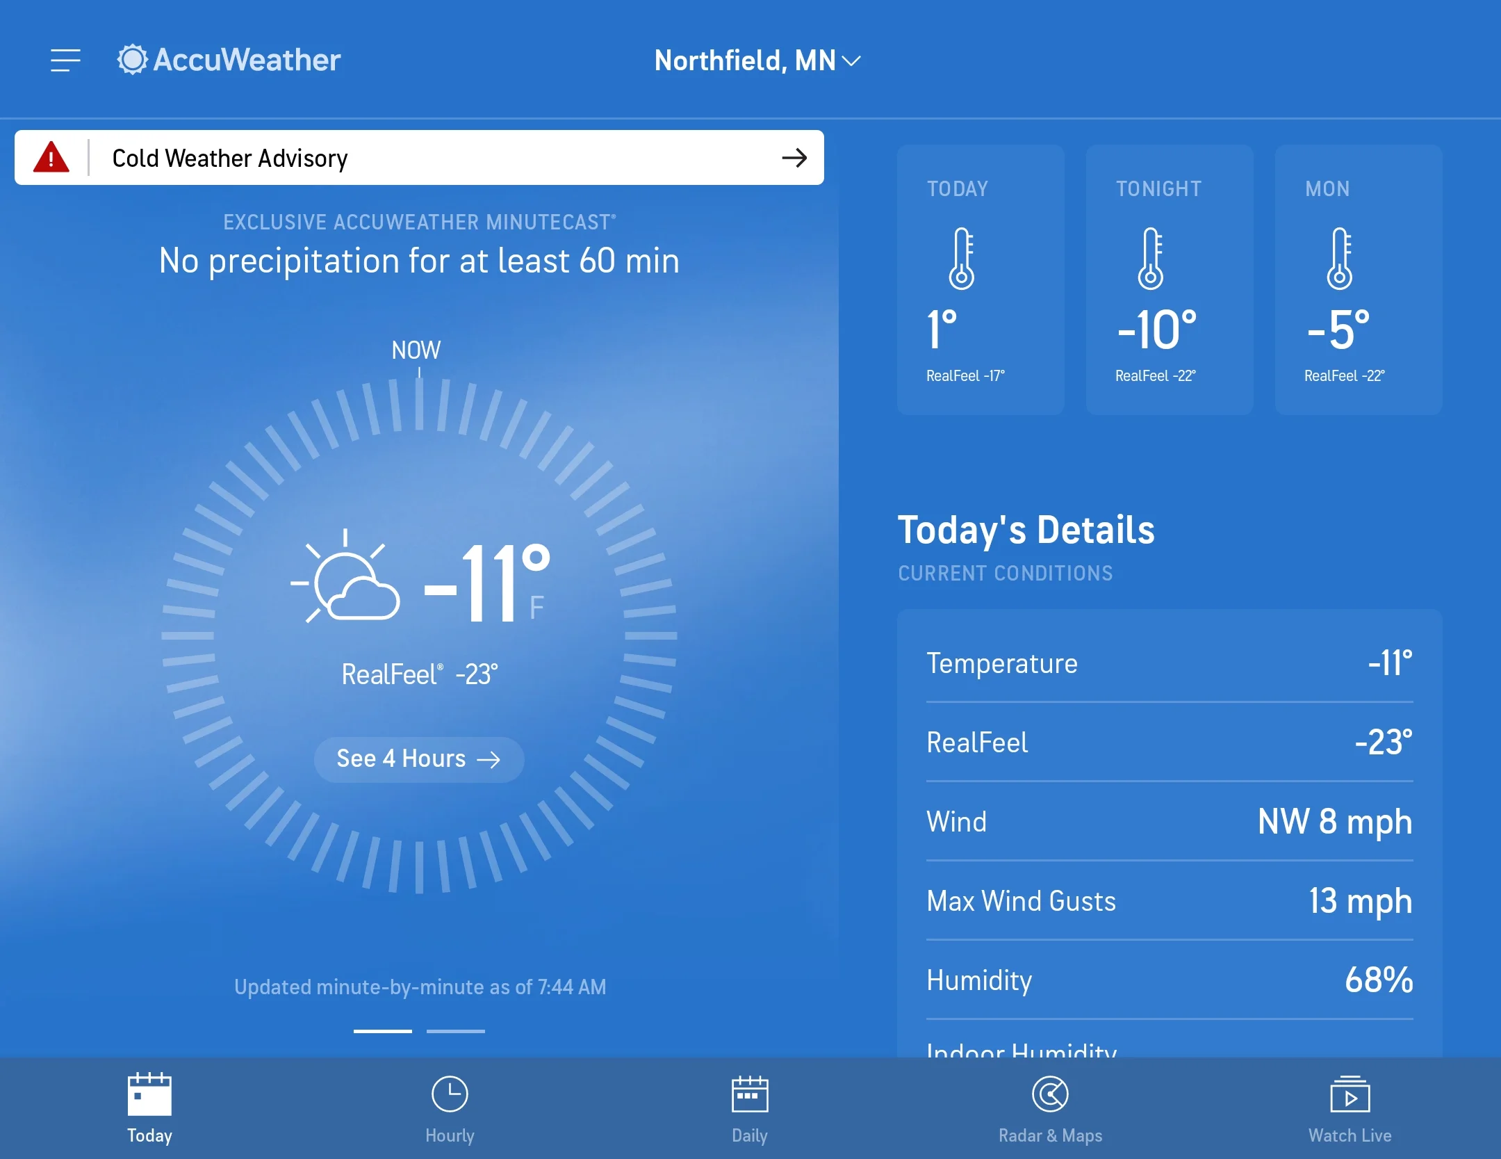Click the Temperature row in Today's Details

[x=1170, y=663]
